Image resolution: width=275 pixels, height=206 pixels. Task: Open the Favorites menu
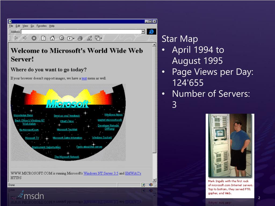pos(42,26)
